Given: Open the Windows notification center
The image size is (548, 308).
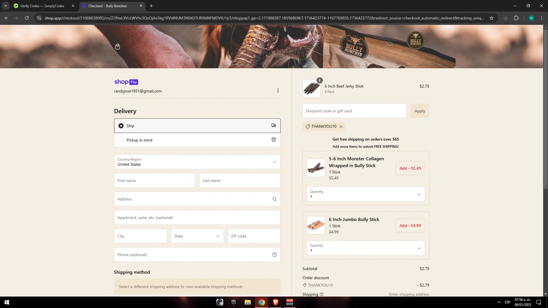Looking at the screenshot, I should 539,302.
